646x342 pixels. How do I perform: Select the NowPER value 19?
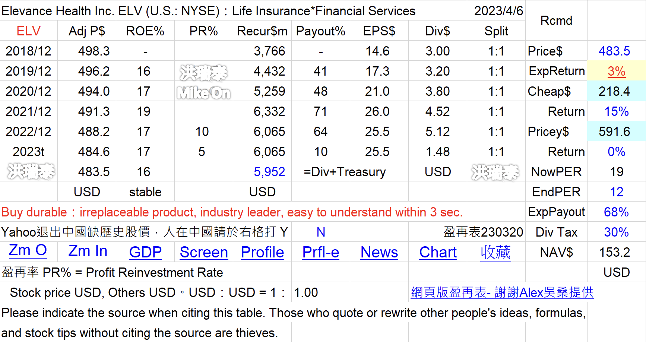[x=617, y=172]
